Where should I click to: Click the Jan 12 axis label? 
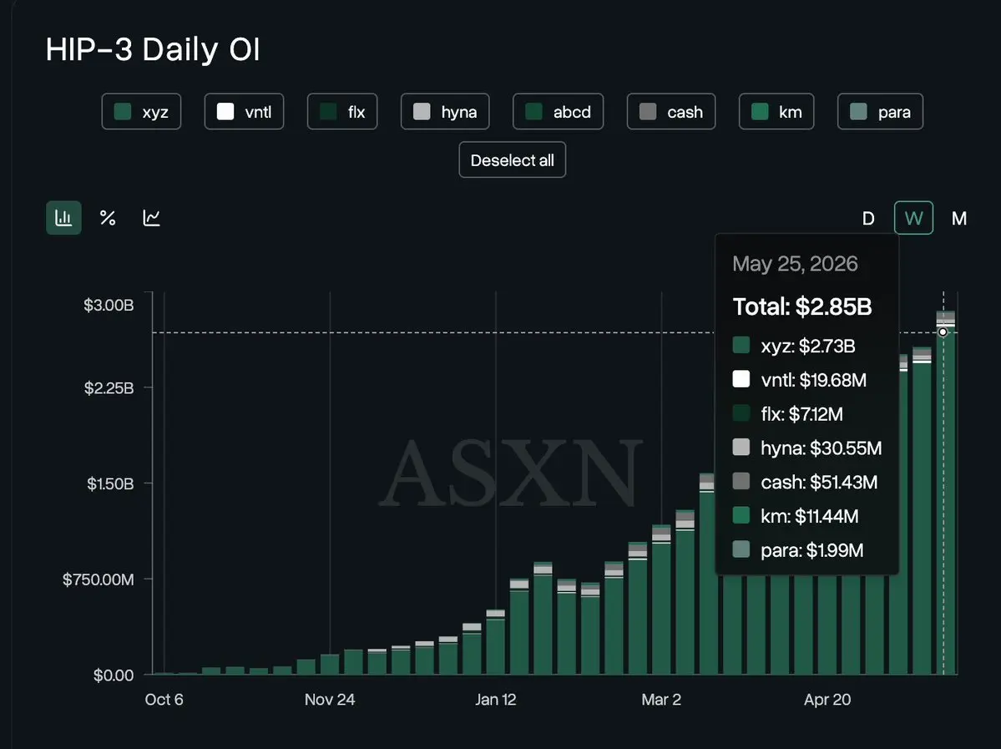point(495,700)
